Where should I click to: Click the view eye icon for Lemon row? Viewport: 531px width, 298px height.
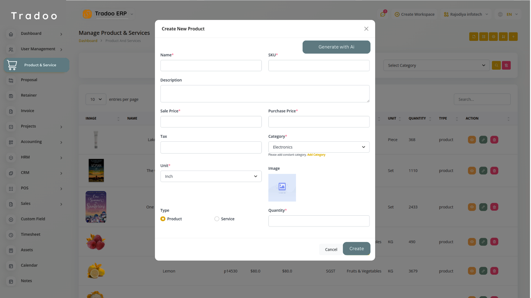pyautogui.click(x=472, y=271)
